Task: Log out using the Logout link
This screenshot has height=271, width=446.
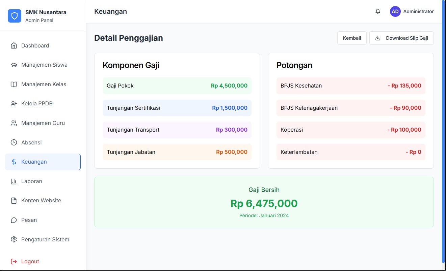Action: [30, 262]
